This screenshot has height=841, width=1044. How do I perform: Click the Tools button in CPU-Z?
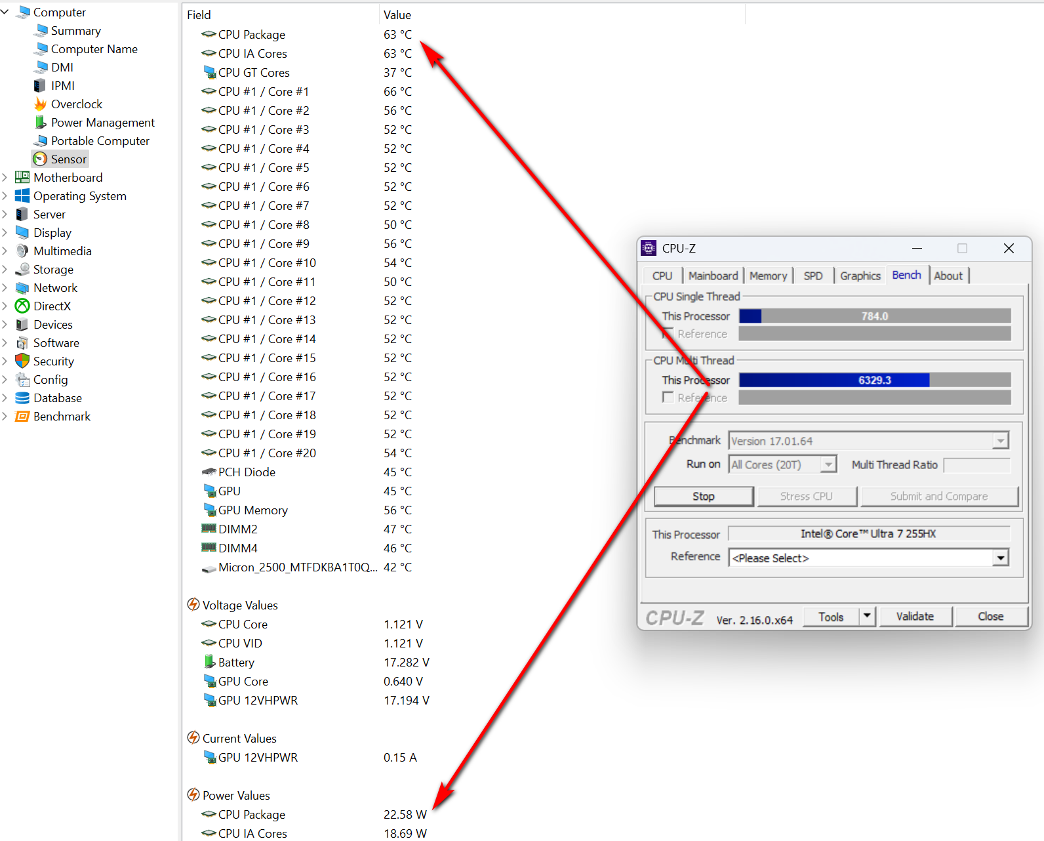click(831, 616)
